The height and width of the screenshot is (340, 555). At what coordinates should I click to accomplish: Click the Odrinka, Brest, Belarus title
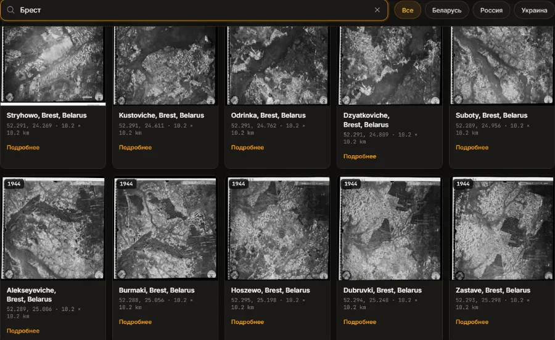[x=268, y=115]
